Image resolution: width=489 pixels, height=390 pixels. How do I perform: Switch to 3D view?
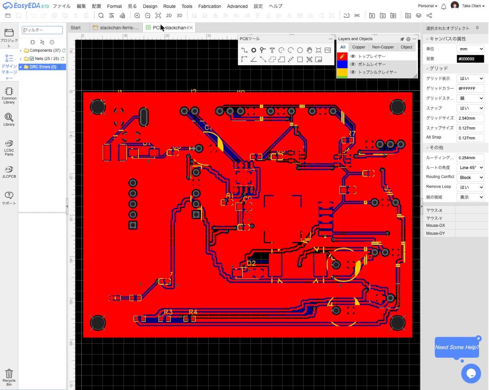[179, 16]
